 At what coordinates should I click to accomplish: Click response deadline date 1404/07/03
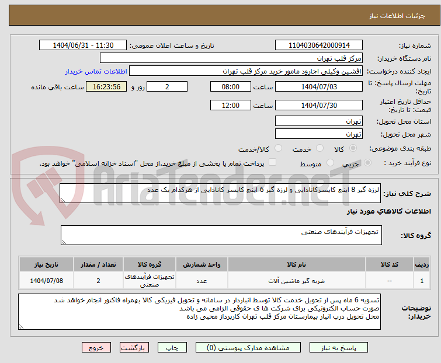pyautogui.click(x=319, y=86)
